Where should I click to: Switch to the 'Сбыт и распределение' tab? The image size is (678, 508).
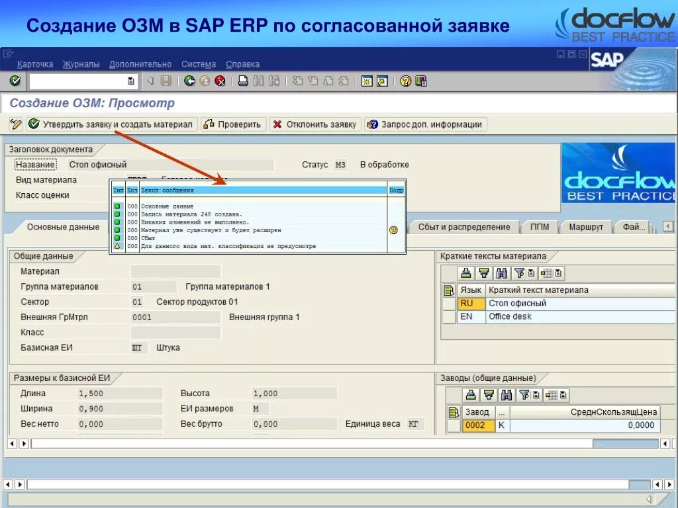[x=464, y=227]
